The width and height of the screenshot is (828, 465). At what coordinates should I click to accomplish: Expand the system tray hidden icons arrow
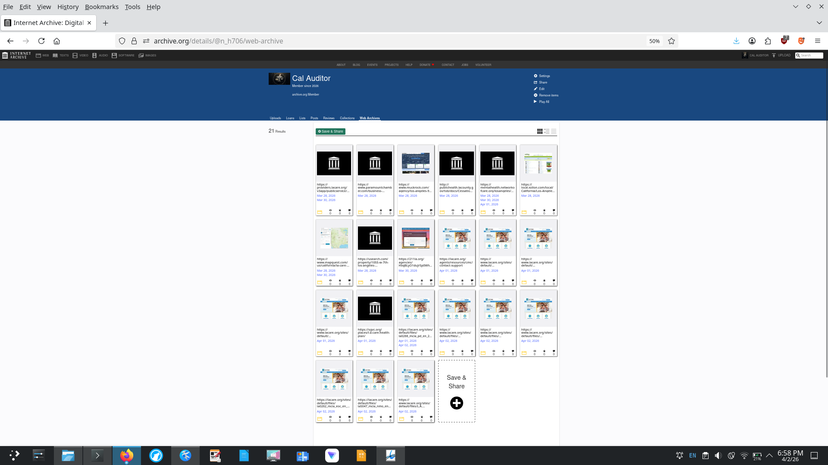(769, 456)
